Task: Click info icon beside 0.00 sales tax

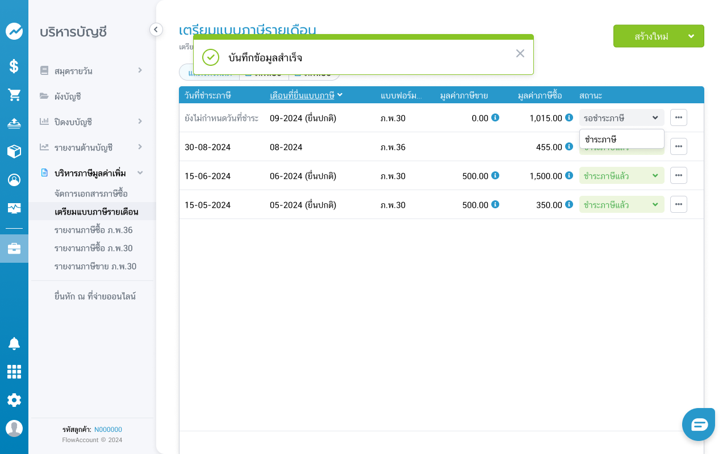Action: click(495, 117)
